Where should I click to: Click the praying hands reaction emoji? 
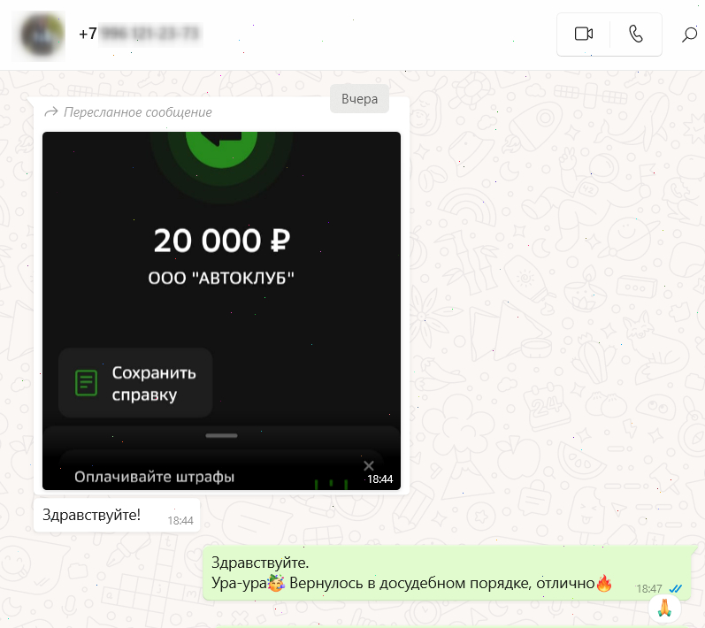664,608
